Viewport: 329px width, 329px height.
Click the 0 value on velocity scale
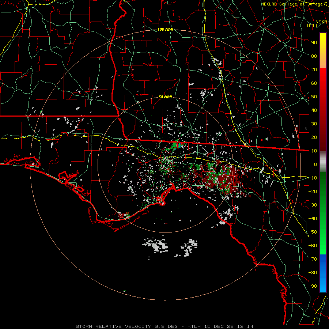(315, 164)
